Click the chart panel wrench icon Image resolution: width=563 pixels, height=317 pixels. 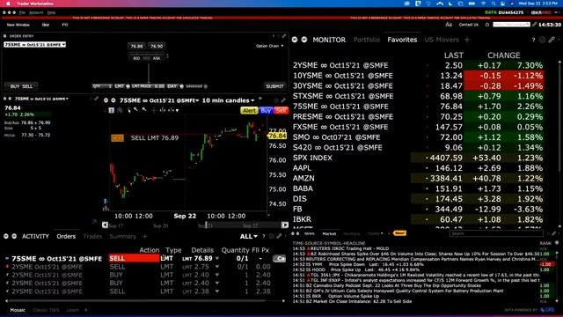coord(283,100)
